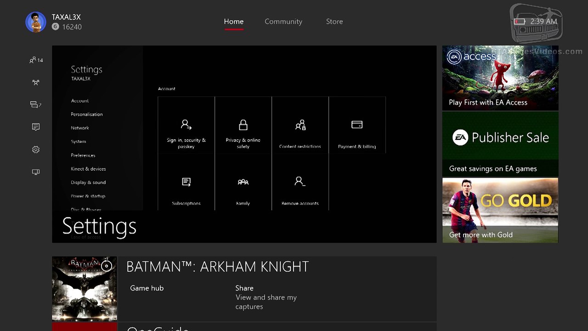Click the battery indicator icon
This screenshot has width=588, height=331.
(520, 22)
